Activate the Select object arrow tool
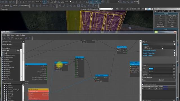 pyautogui.click(x=45, y=2)
